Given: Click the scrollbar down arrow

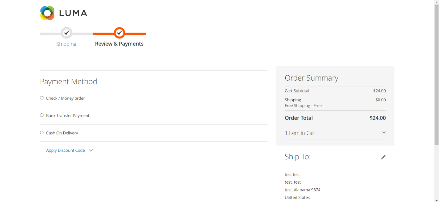Looking at the screenshot, I should coord(436,200).
